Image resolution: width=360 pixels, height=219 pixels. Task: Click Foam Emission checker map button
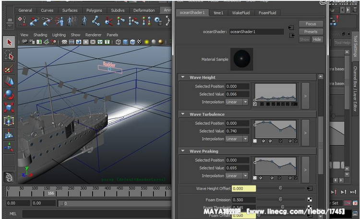coord(310,199)
